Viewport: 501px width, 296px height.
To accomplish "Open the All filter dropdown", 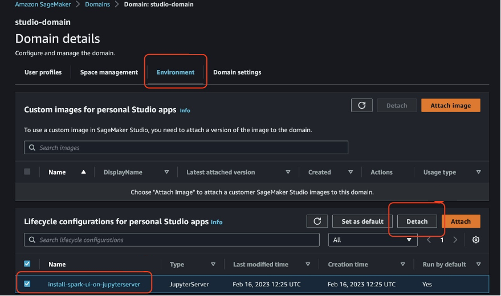I will 373,240.
